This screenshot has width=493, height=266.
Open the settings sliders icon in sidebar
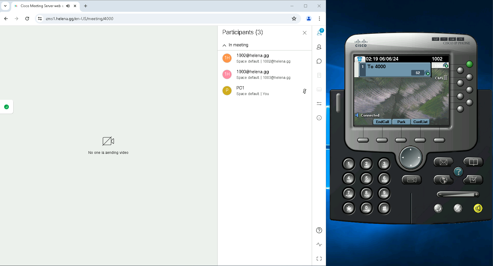coord(319,104)
